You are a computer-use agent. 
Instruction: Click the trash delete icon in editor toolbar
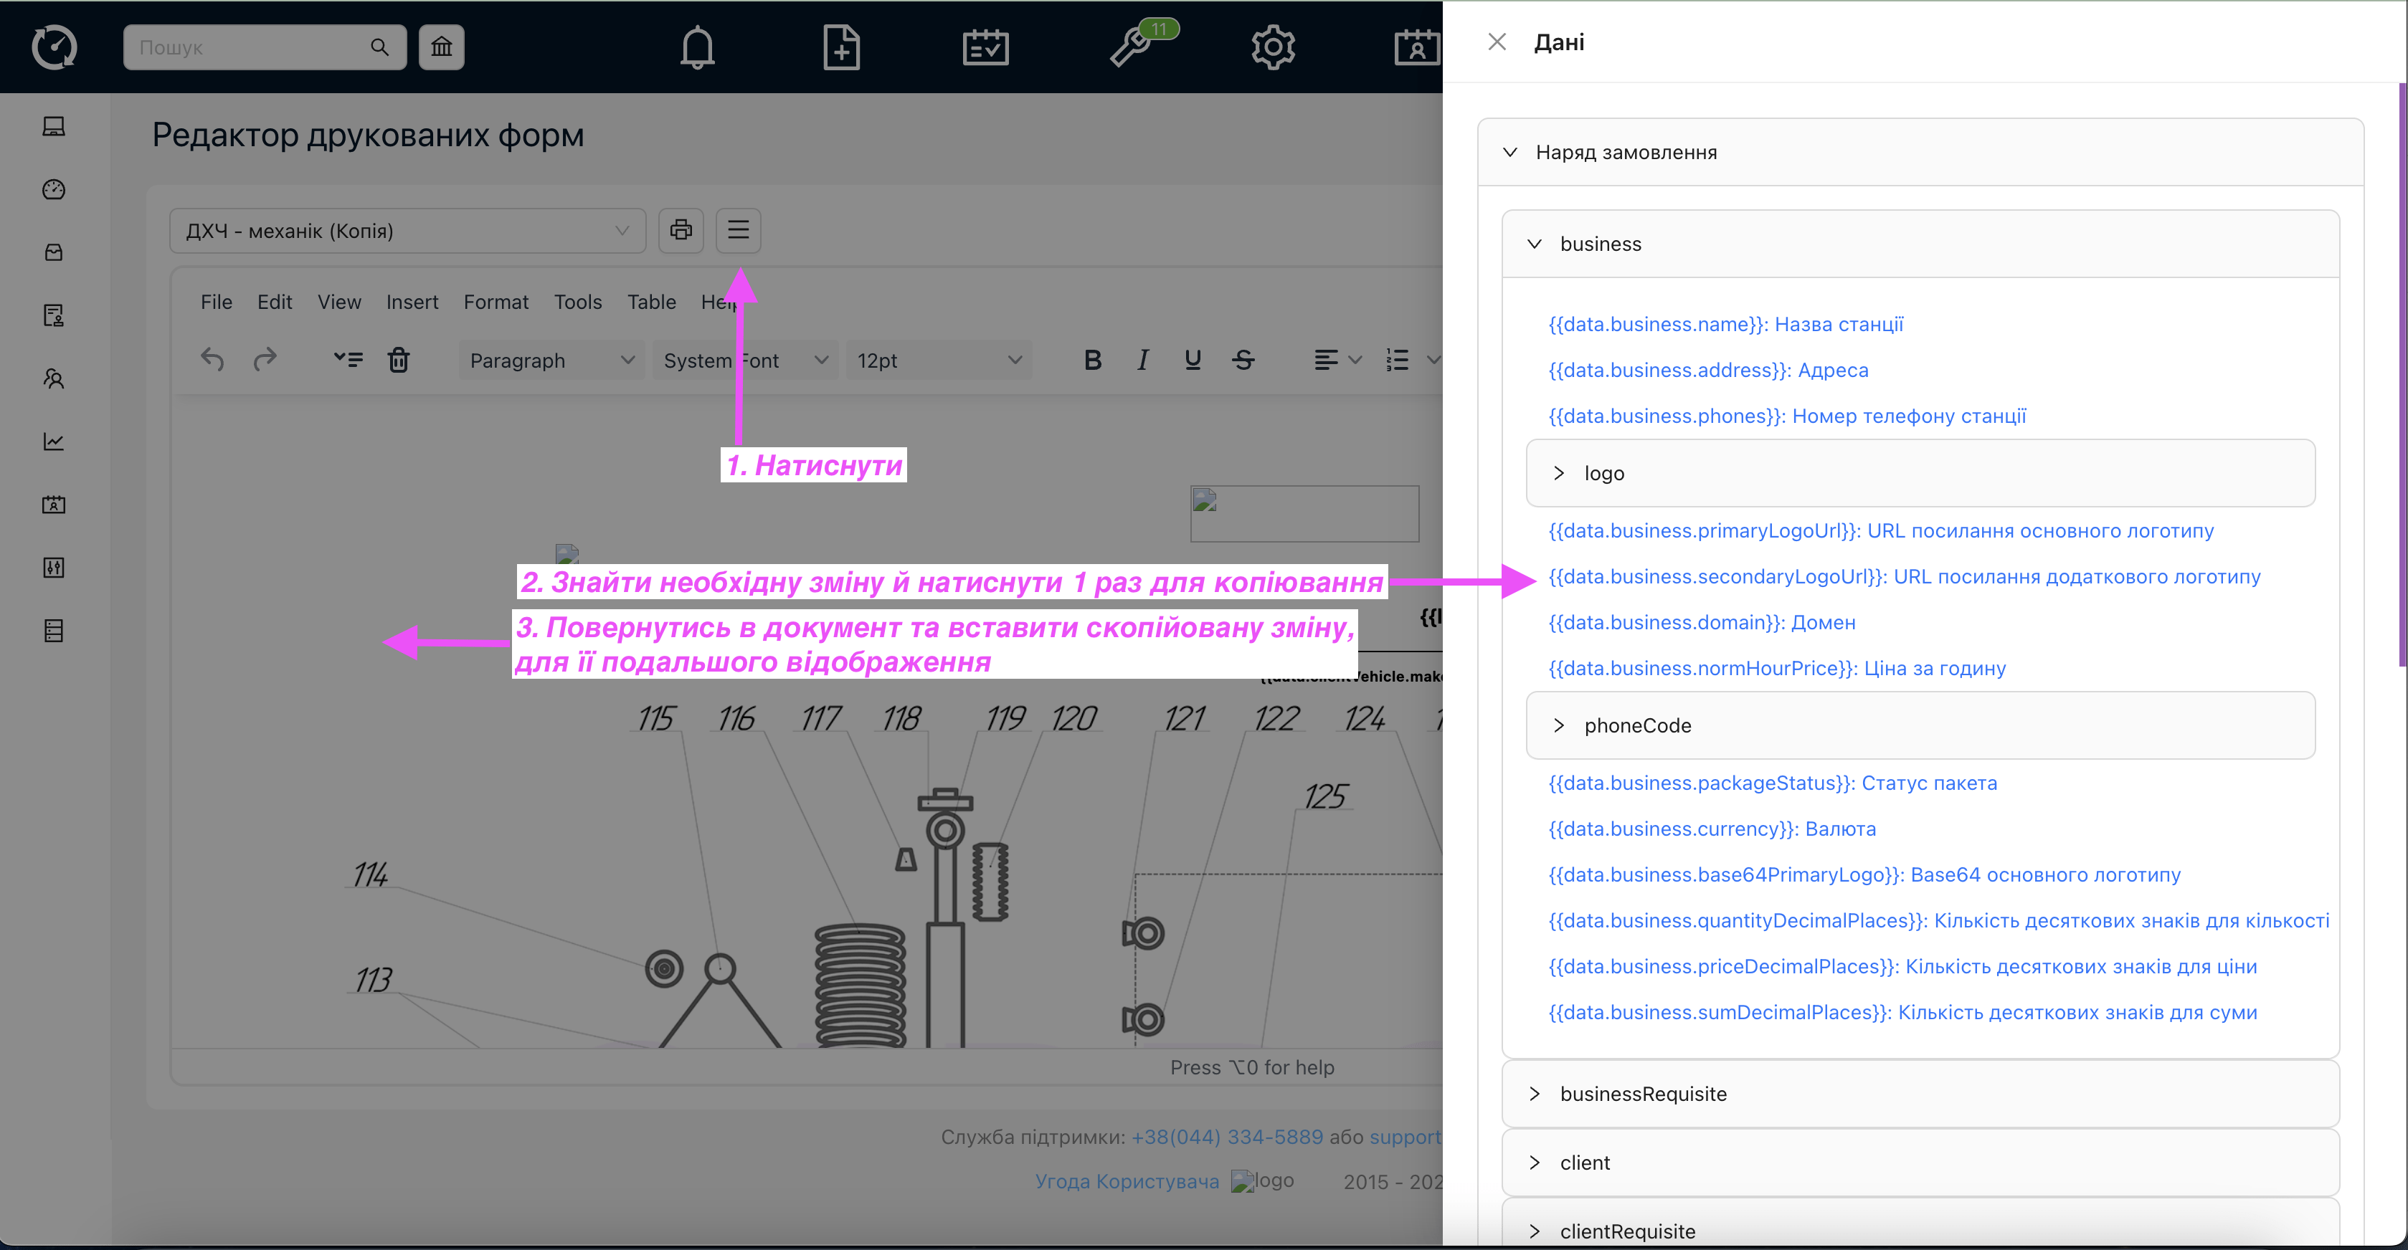coord(398,360)
